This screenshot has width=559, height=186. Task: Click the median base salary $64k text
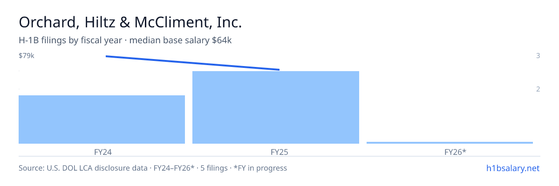[181, 40]
